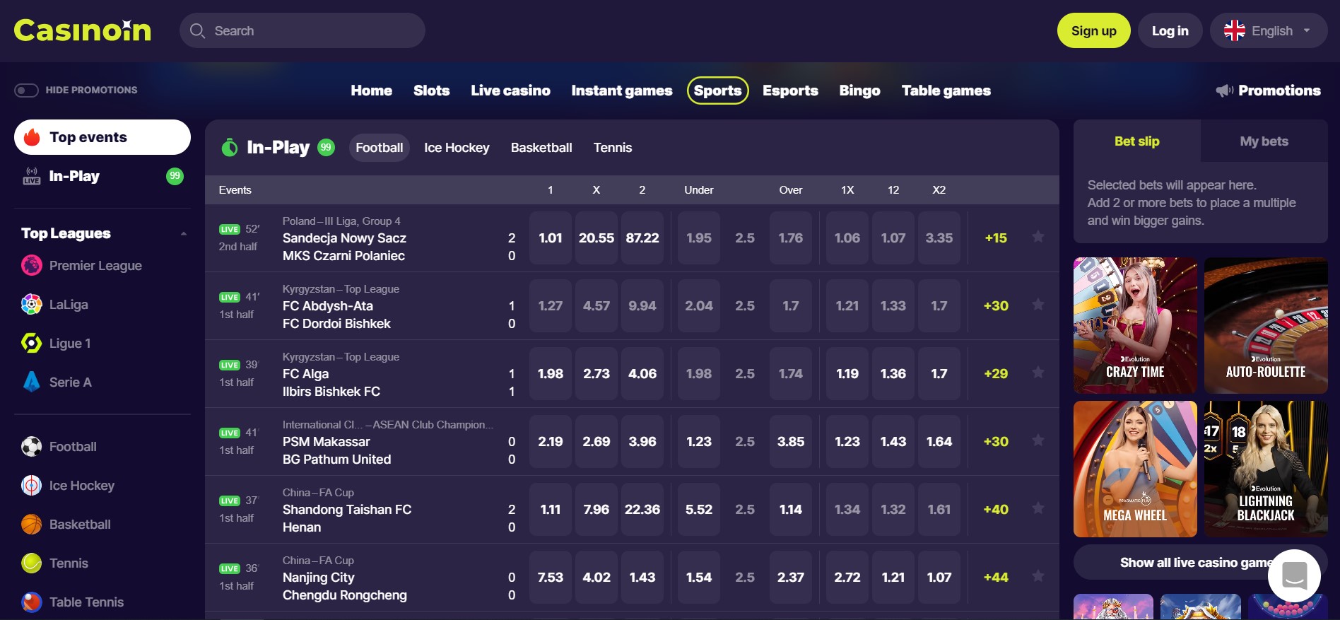Image resolution: width=1340 pixels, height=620 pixels.
Task: Open the Crazy Time game thumbnail
Action: 1135,325
